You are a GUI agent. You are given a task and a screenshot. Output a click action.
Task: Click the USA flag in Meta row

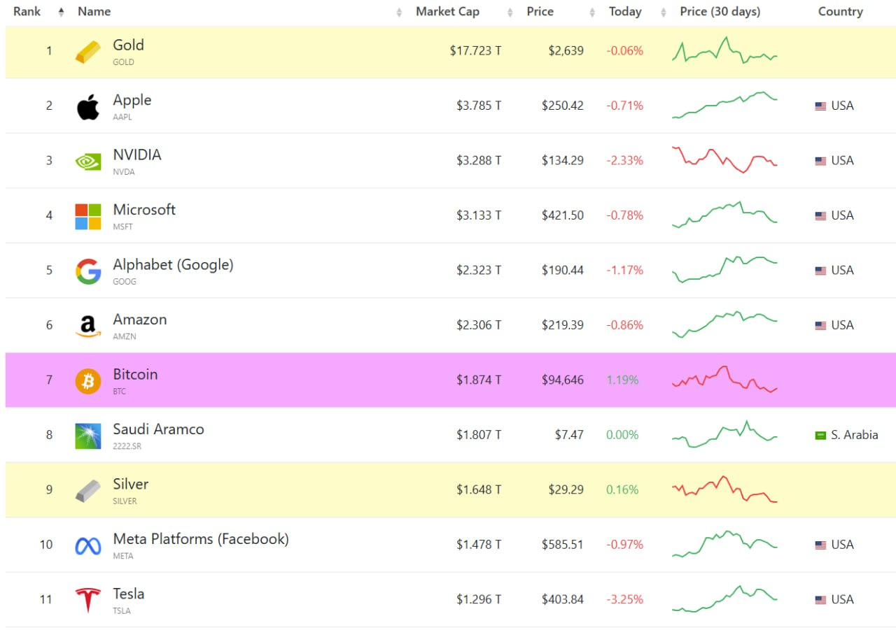coord(820,545)
